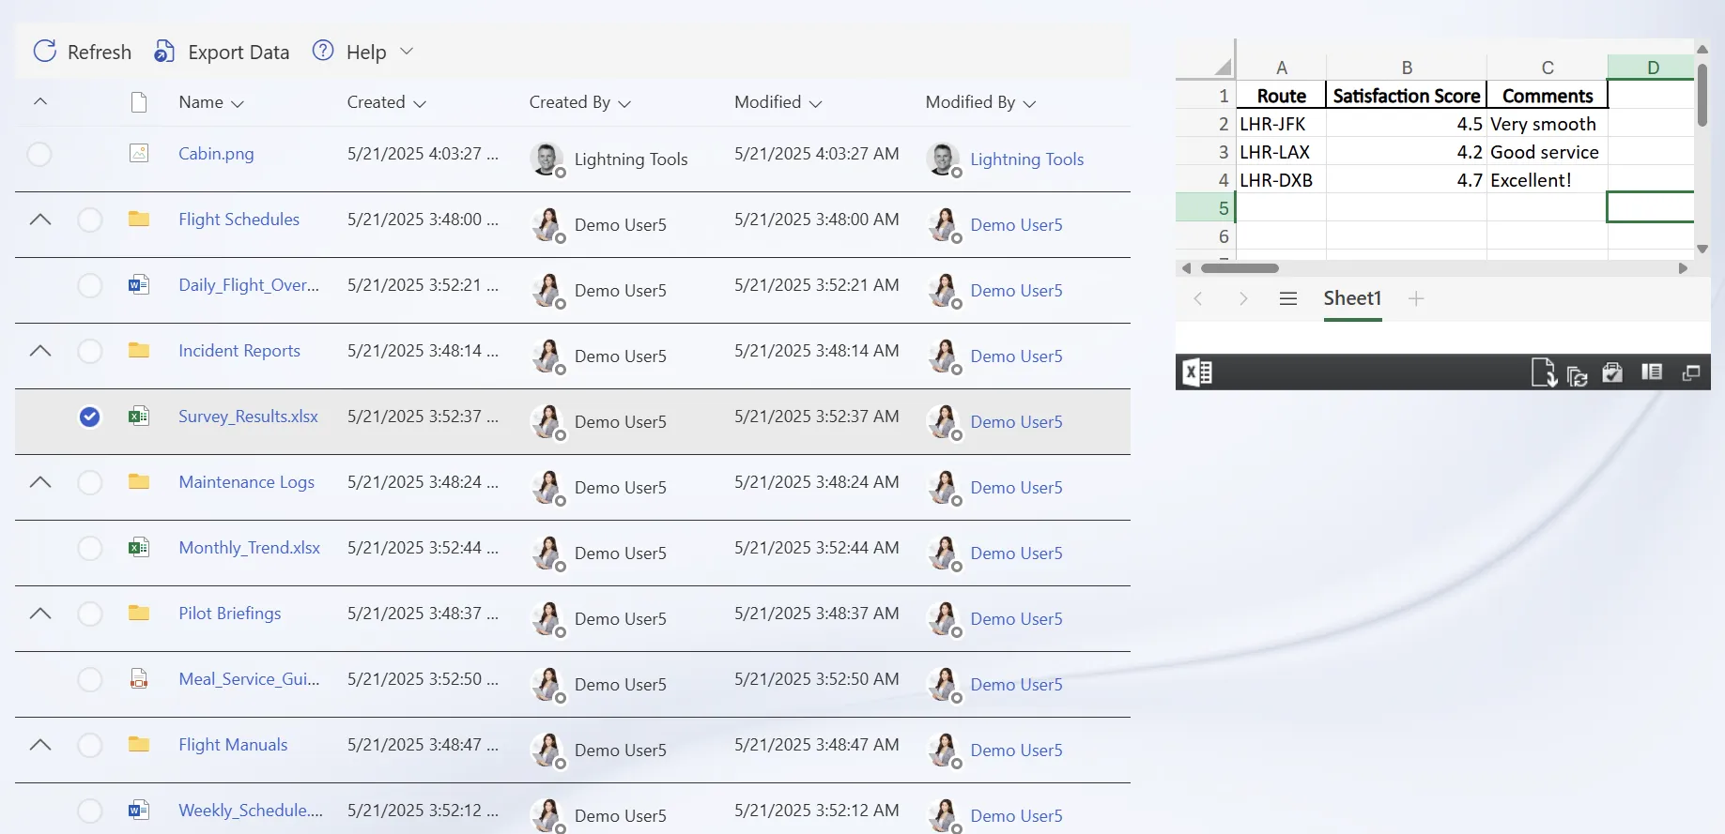Open the Created By column dropdown
Viewport: 1725px width, 834px height.
(624, 103)
